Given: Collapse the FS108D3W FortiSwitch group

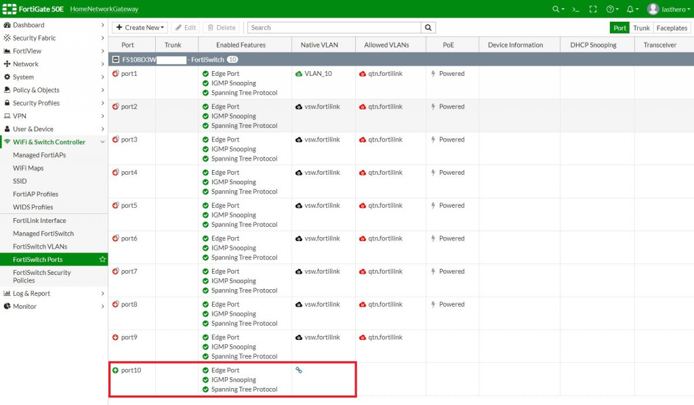Looking at the screenshot, I should click(x=115, y=59).
